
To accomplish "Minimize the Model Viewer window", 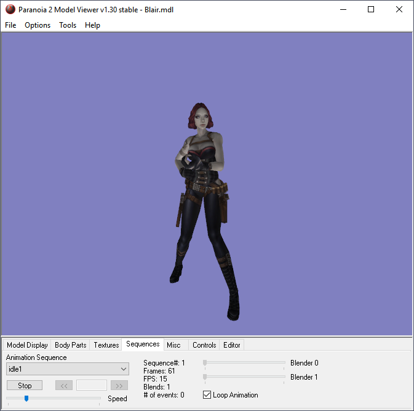I will [x=343, y=9].
